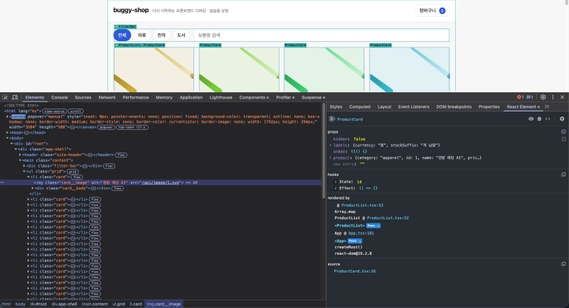Activate the inspect element picker icon
Image resolution: width=569 pixels, height=308 pixels.
[5, 97]
